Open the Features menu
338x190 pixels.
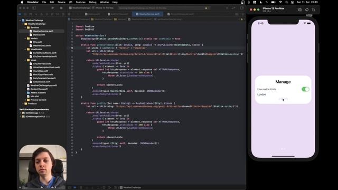pos(81,2)
